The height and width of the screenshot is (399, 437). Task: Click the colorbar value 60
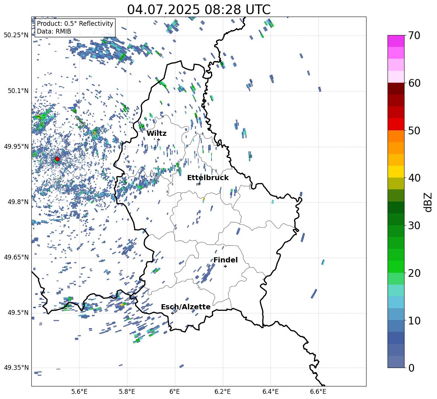pos(414,83)
